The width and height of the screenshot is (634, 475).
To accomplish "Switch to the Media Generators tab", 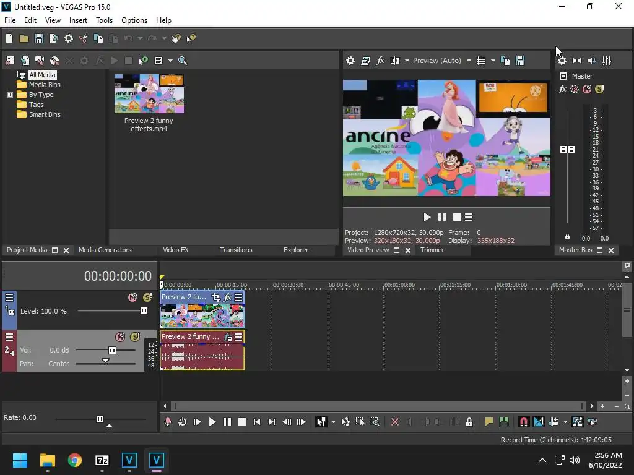I will [105, 250].
